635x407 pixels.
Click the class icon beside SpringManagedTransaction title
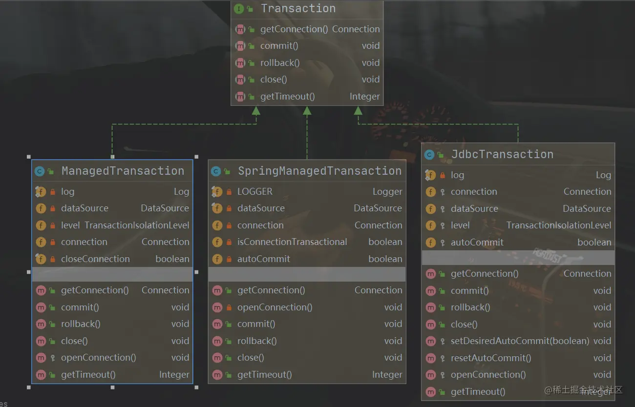point(216,171)
